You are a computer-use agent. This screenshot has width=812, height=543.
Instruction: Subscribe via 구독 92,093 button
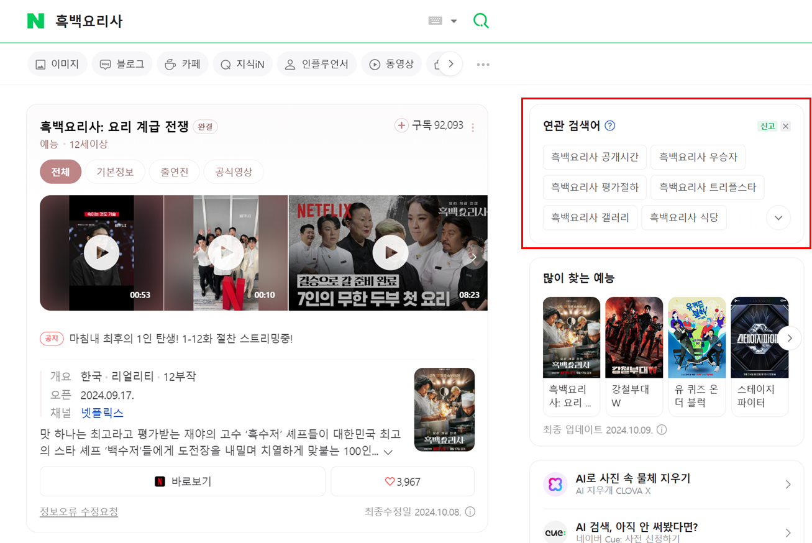click(x=429, y=125)
